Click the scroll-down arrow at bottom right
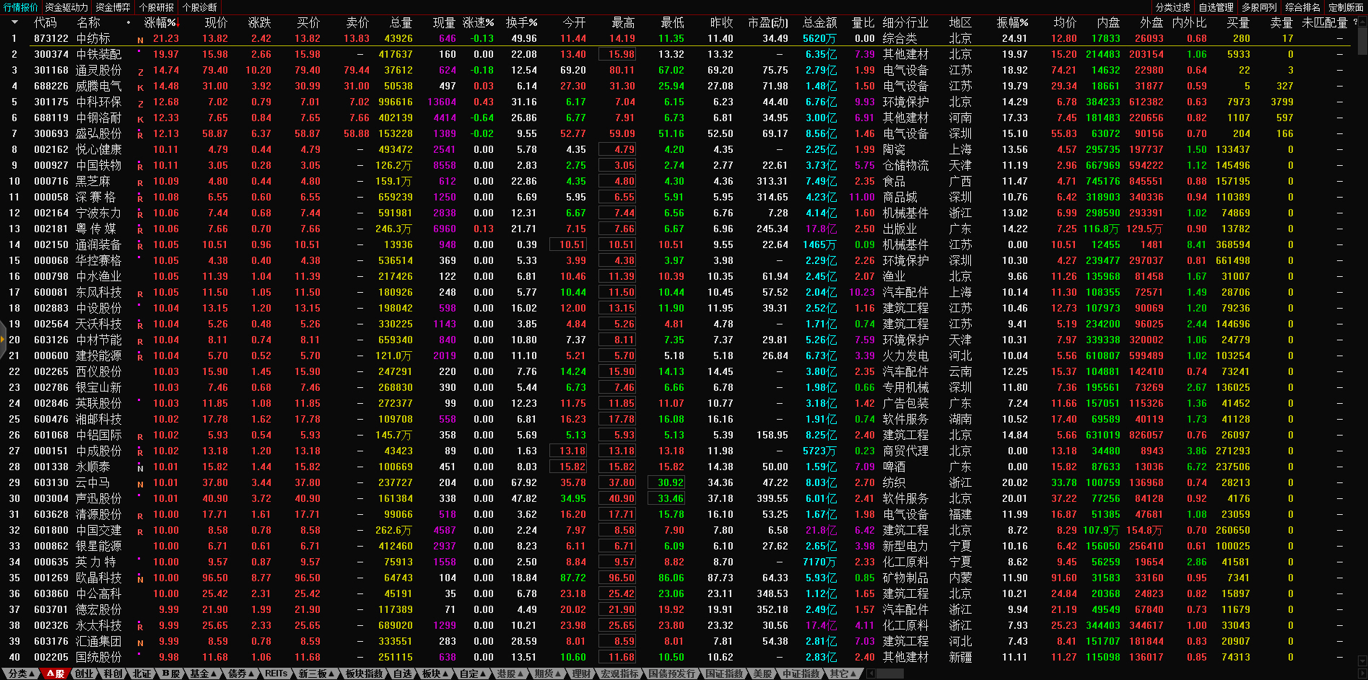Viewport: 1368px width, 680px height. [x=1362, y=660]
